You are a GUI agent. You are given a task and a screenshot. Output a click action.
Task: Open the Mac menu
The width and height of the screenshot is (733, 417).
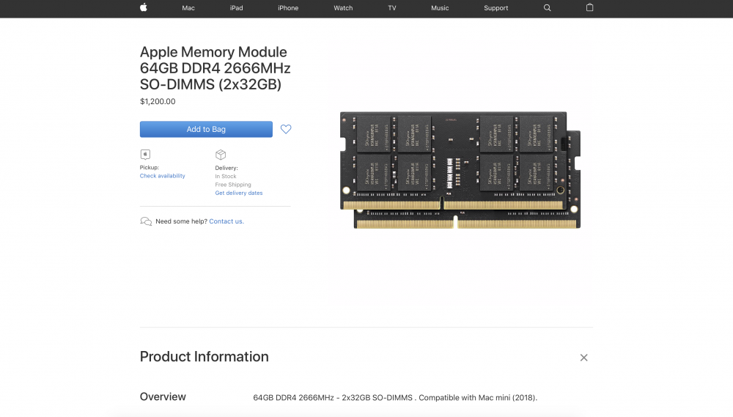pyautogui.click(x=188, y=8)
